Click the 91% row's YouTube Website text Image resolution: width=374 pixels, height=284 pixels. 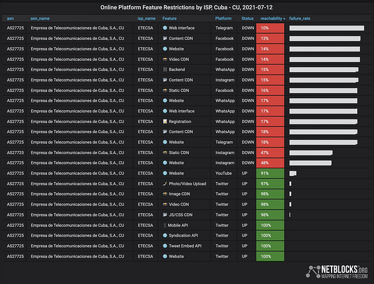tap(176, 173)
